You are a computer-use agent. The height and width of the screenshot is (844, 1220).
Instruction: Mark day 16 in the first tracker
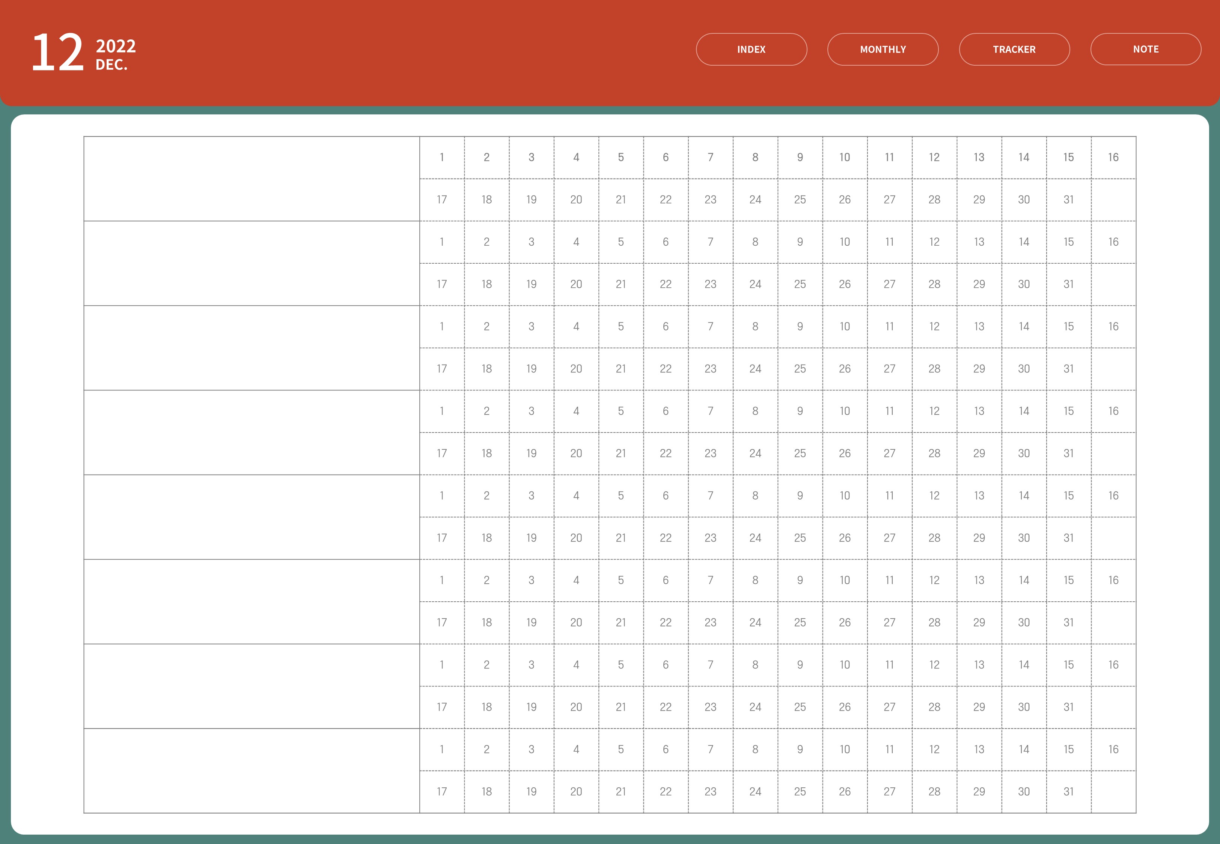click(1114, 158)
